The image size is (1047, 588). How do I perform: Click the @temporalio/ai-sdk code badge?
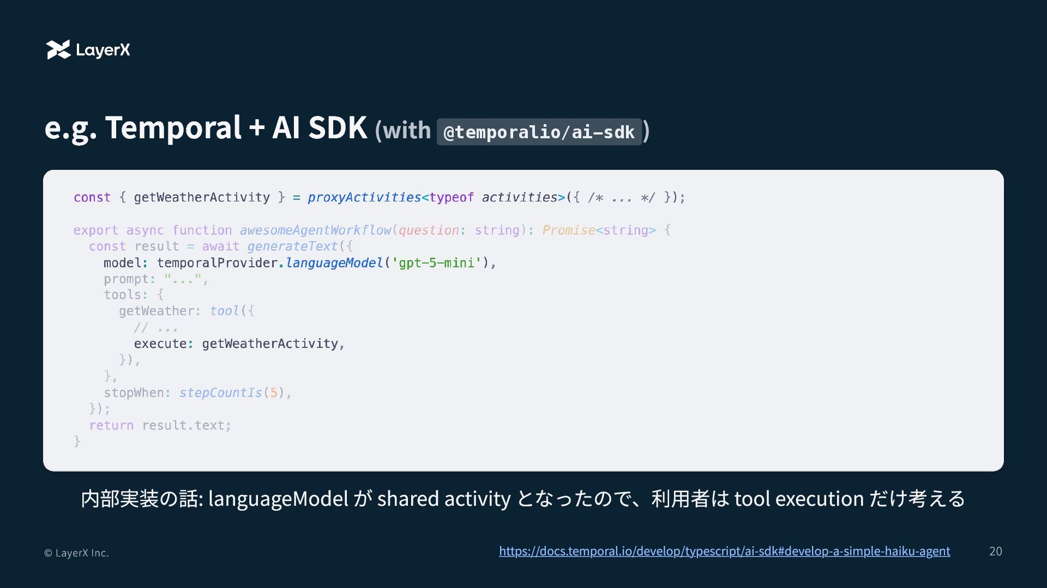[539, 132]
